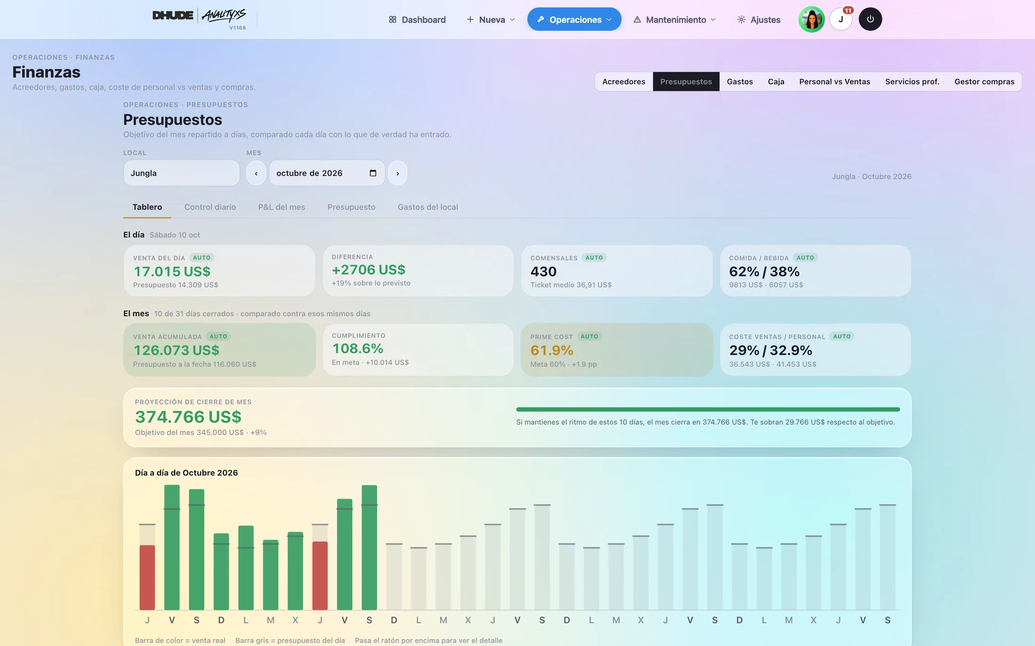Click the DHUDE Analityxs logo
The width and height of the screenshot is (1035, 646).
pyautogui.click(x=199, y=18)
